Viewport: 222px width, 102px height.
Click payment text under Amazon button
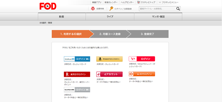point(108,64)
